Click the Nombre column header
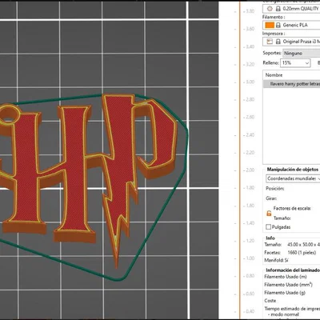Viewport: 320px width, 320px height. pyautogui.click(x=274, y=75)
